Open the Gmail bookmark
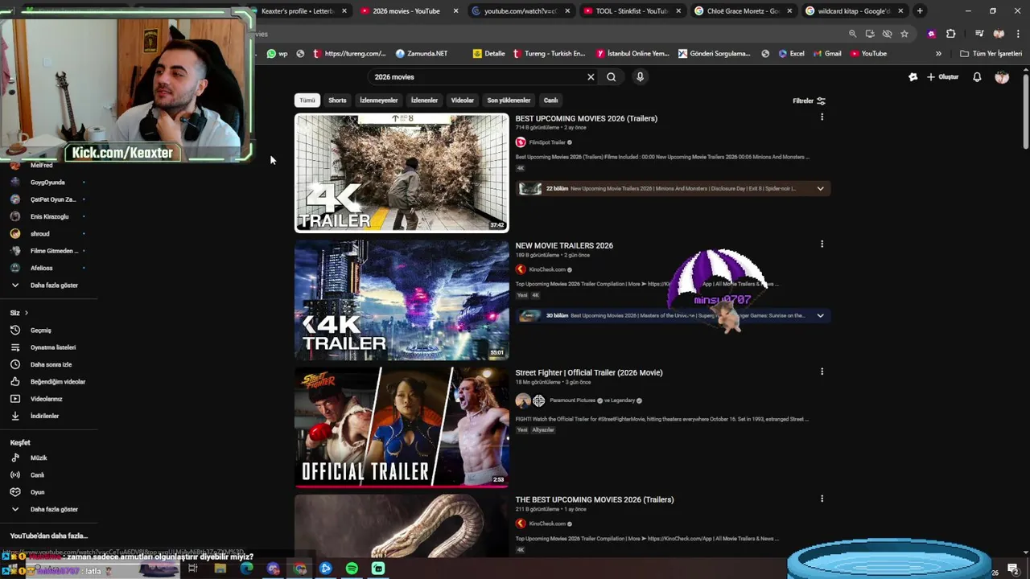Image resolution: width=1030 pixels, height=579 pixels. (827, 54)
